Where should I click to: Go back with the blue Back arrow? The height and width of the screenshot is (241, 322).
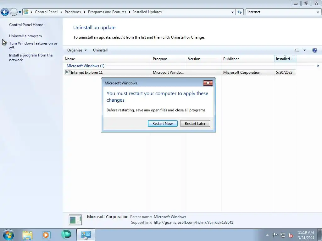5,12
